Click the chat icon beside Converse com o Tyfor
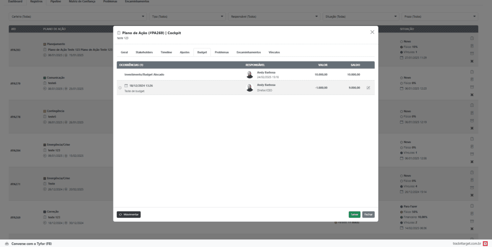 (6, 243)
